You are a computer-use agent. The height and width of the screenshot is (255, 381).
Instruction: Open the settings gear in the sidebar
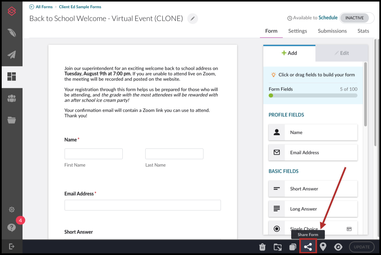point(12,209)
